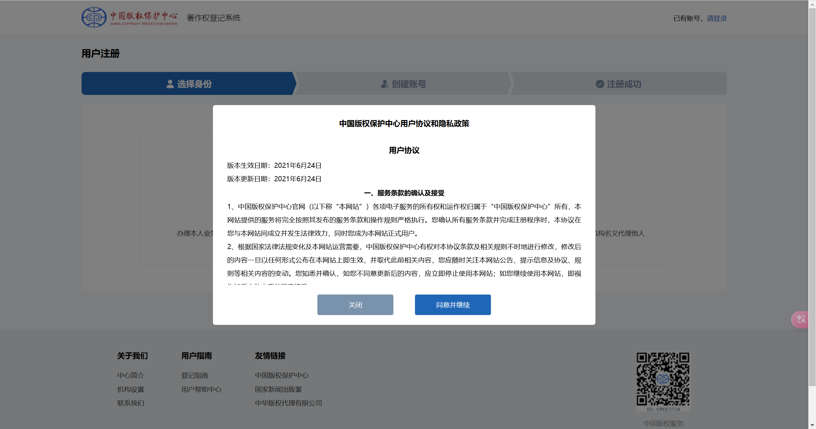Click the pink translate floating icon
816x429 pixels.
[x=800, y=319]
